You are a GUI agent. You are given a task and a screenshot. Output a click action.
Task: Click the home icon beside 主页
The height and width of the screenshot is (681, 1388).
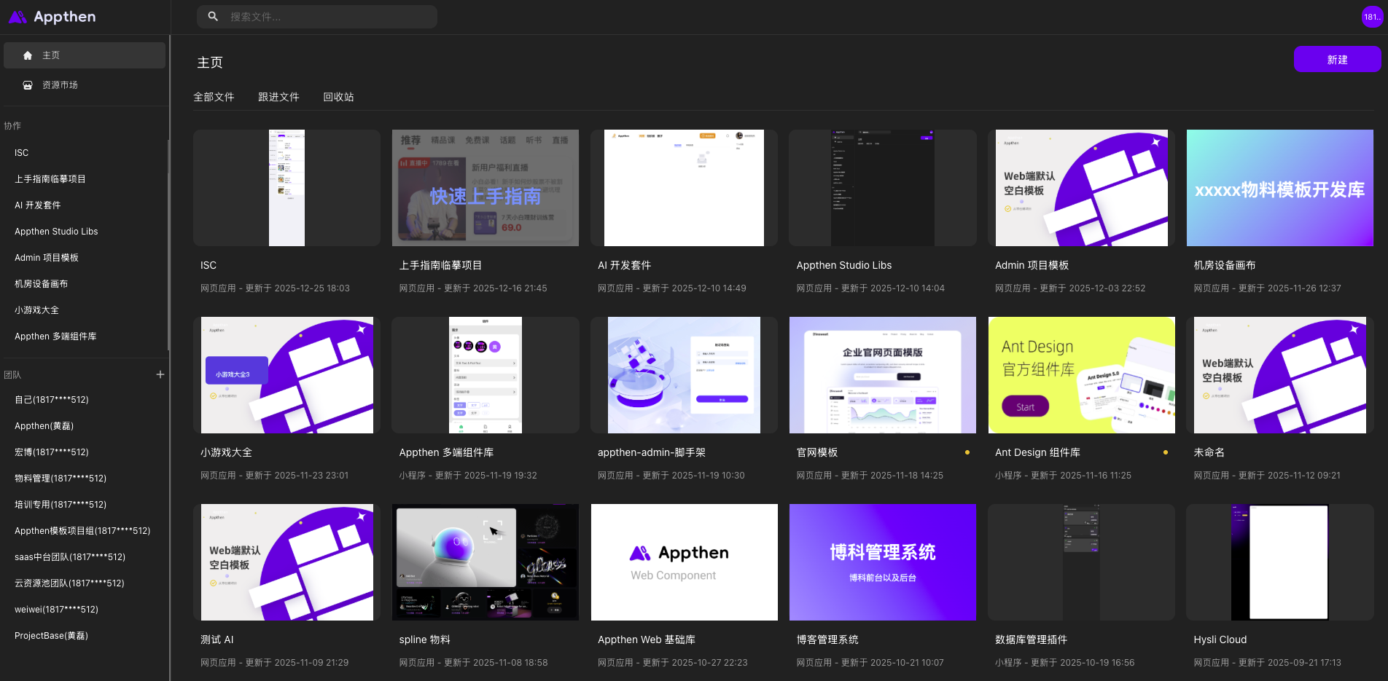coord(28,55)
